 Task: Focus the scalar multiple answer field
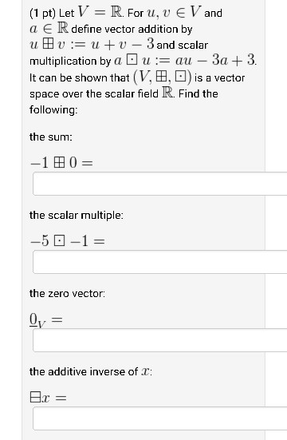[160, 262]
